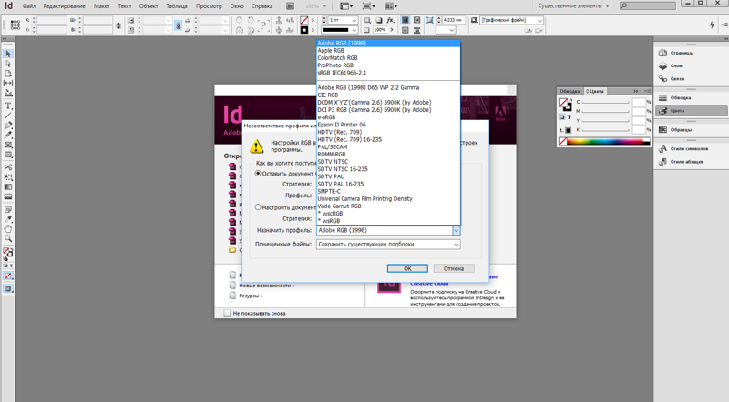Select 'Настроить документ' radio button

(x=258, y=207)
